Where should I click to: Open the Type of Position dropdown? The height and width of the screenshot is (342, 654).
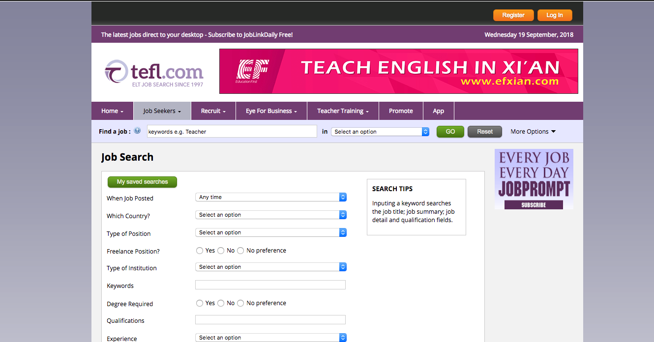pyautogui.click(x=270, y=232)
